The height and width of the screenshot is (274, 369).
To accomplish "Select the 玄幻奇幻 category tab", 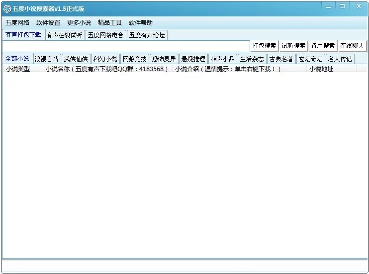I will pos(310,59).
